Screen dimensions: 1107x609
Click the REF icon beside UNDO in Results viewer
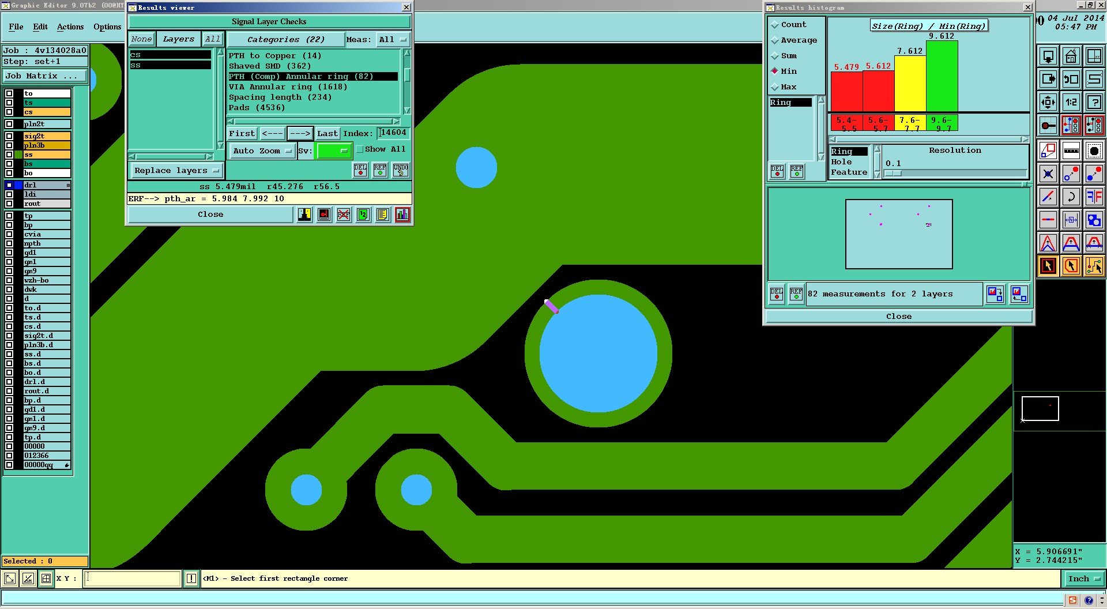[380, 170]
